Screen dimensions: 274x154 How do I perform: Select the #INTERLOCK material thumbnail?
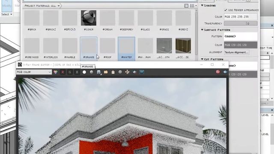[x=51, y=46]
